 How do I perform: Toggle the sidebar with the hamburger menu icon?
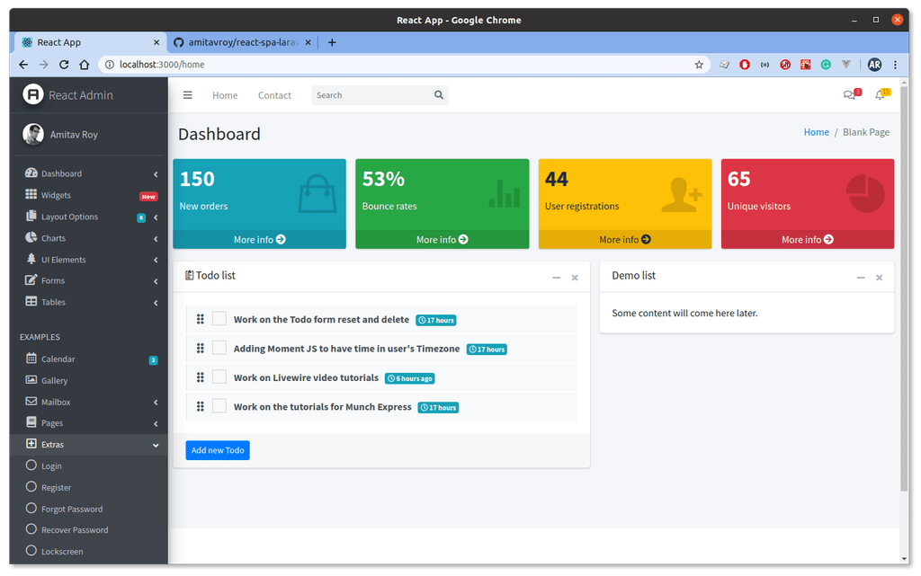click(187, 95)
